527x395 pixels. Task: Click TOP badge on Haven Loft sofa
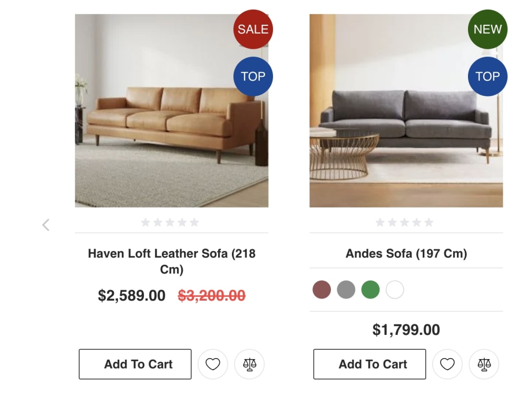tap(253, 76)
